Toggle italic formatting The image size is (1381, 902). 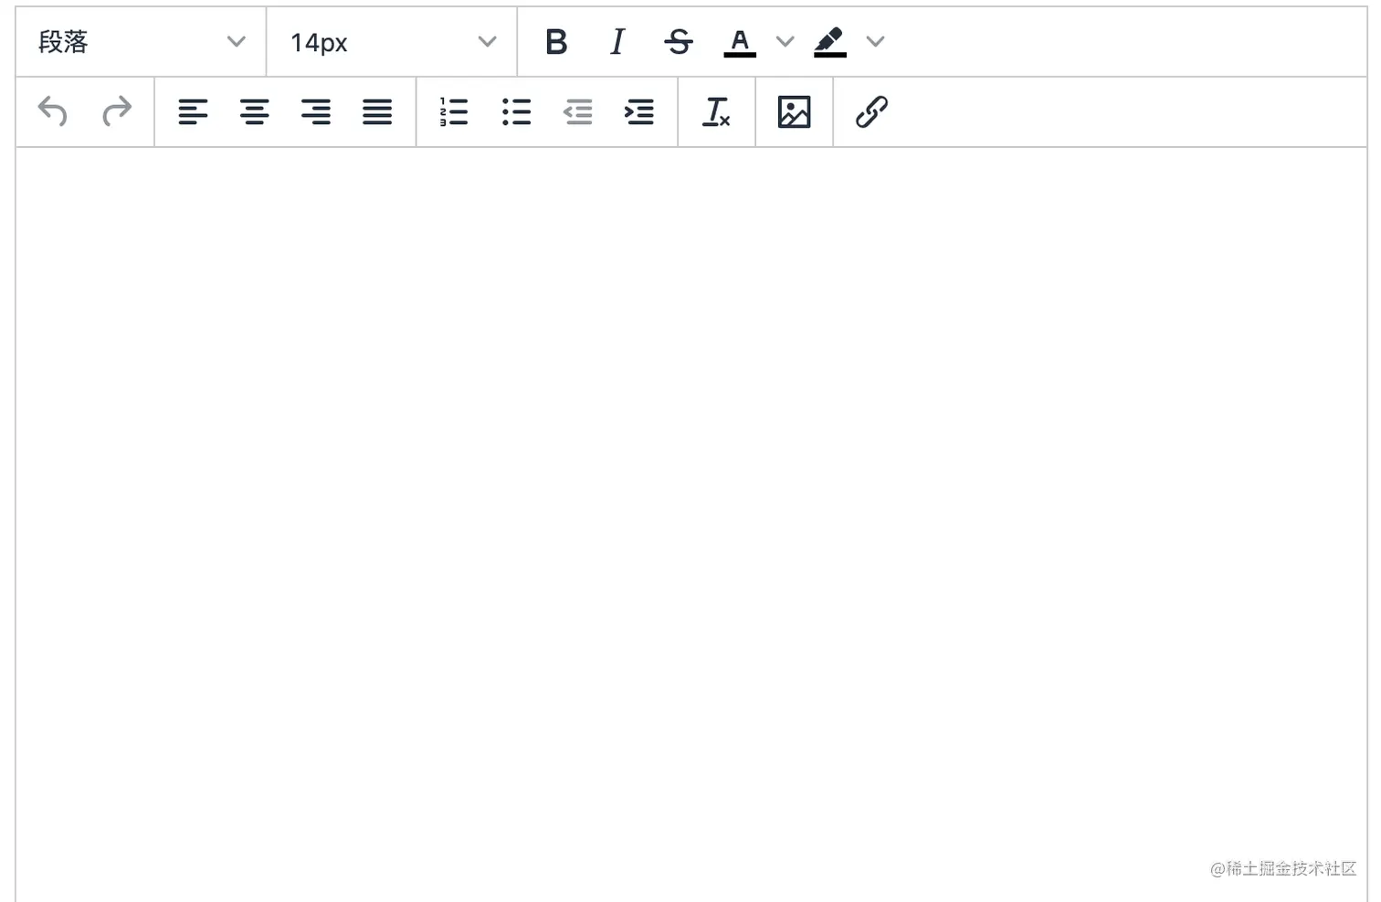[x=617, y=42]
